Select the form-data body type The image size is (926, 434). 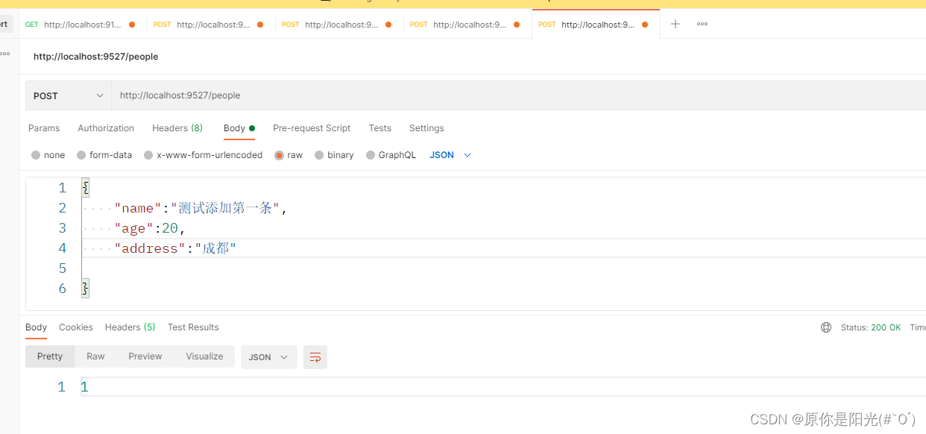(104, 155)
